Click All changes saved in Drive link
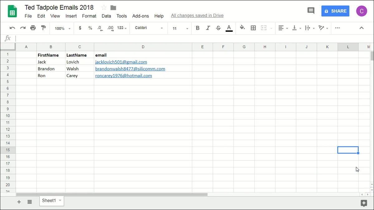 [197, 16]
